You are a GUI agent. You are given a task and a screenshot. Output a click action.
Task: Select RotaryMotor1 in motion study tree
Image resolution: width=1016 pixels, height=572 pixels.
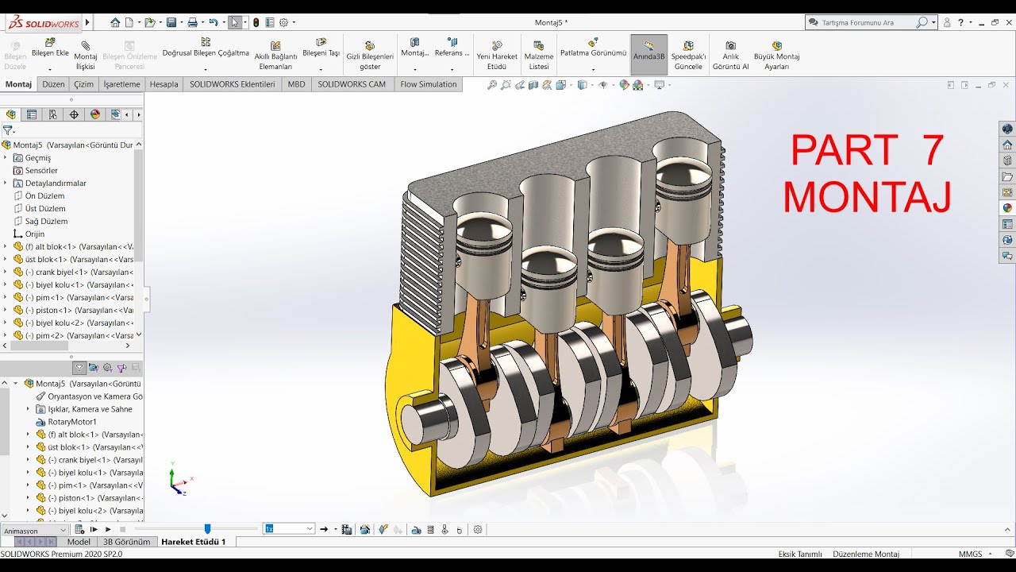pos(66,422)
